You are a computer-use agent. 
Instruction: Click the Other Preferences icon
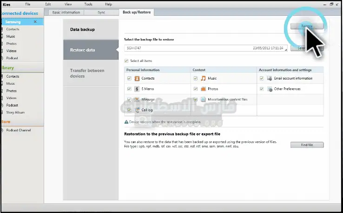270,89
